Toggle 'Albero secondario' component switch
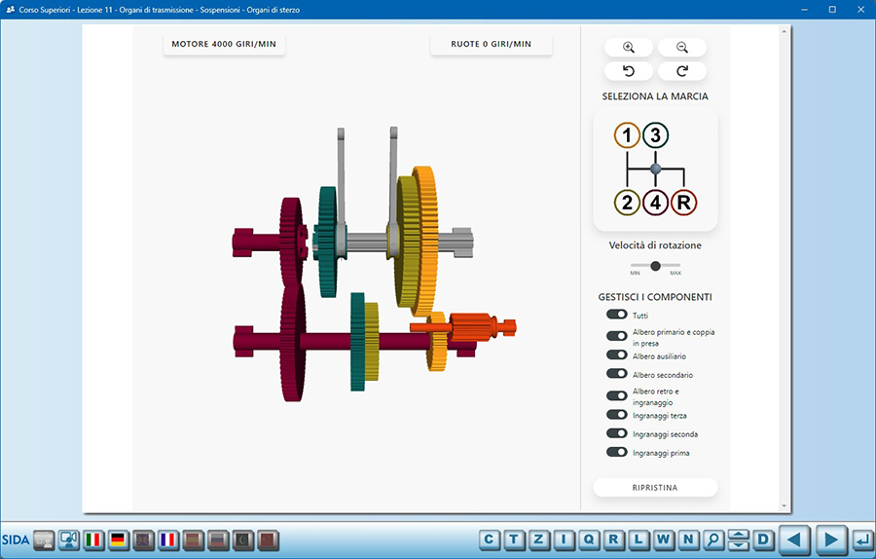This screenshot has height=559, width=876. pyautogui.click(x=616, y=374)
